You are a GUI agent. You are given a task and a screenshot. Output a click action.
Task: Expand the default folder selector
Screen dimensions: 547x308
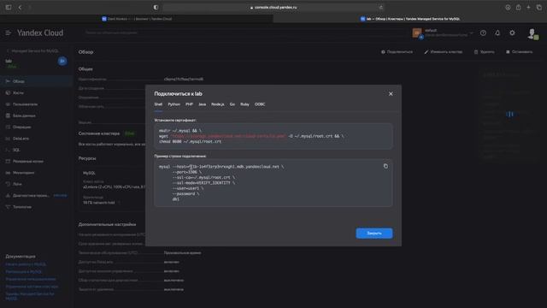[443, 33]
